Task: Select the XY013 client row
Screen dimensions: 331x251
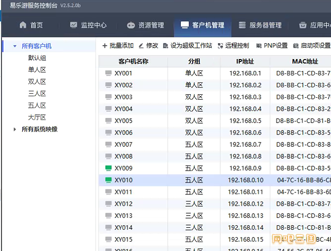Action: pos(149,216)
